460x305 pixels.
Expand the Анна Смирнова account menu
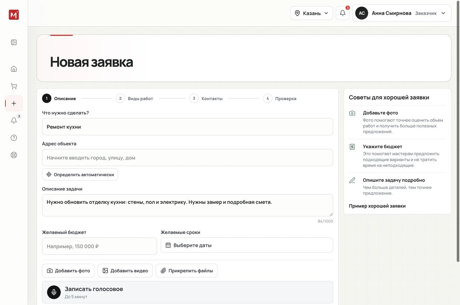[x=402, y=13]
